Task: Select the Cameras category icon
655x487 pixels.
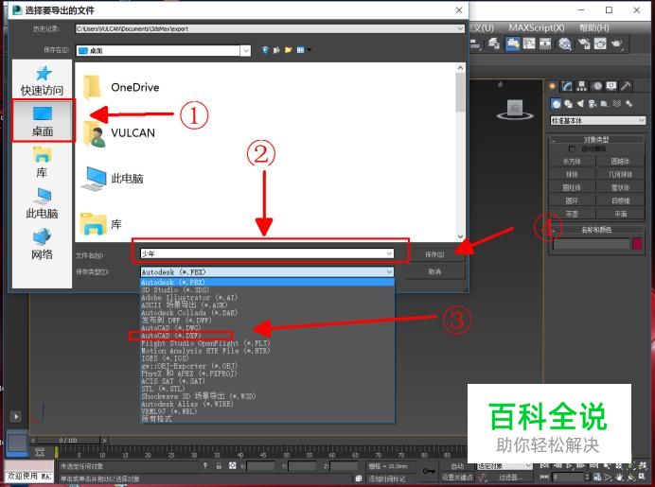Action: click(593, 103)
